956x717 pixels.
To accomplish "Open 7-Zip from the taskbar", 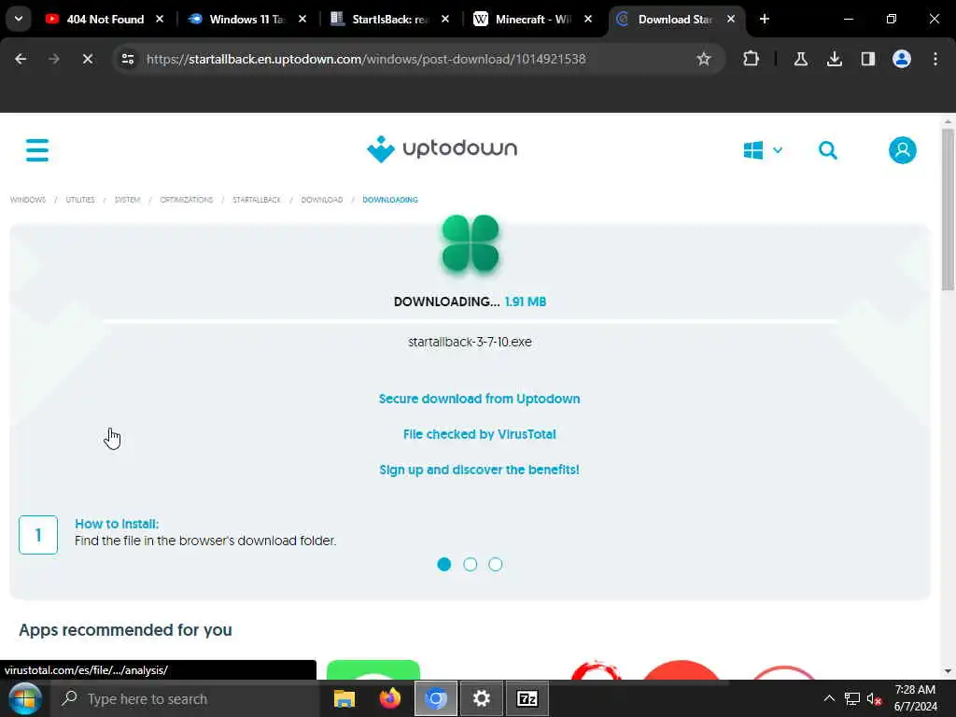I will click(x=527, y=698).
